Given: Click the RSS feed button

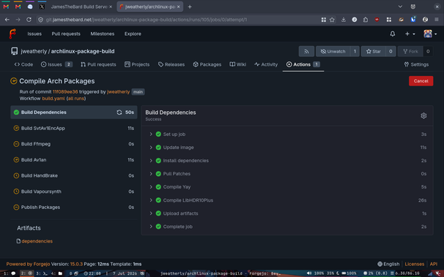Looking at the screenshot, I should [306, 51].
